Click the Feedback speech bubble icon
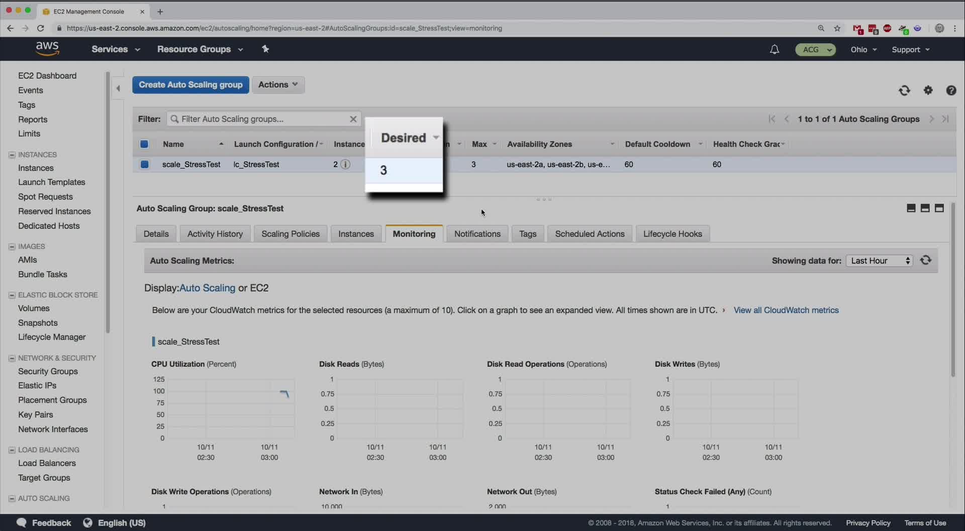 pos(22,522)
